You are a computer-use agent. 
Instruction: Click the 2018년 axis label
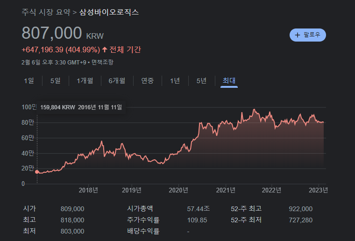(88, 190)
